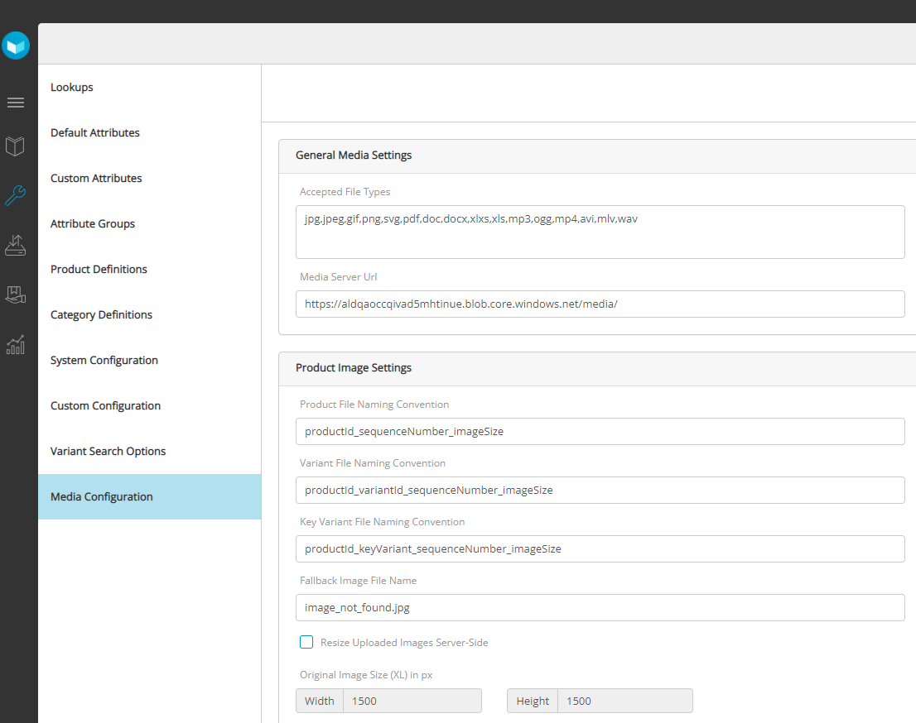Enable Resize Uploaded Images Server-Side checkbox
Image resolution: width=916 pixels, height=723 pixels.
306,642
